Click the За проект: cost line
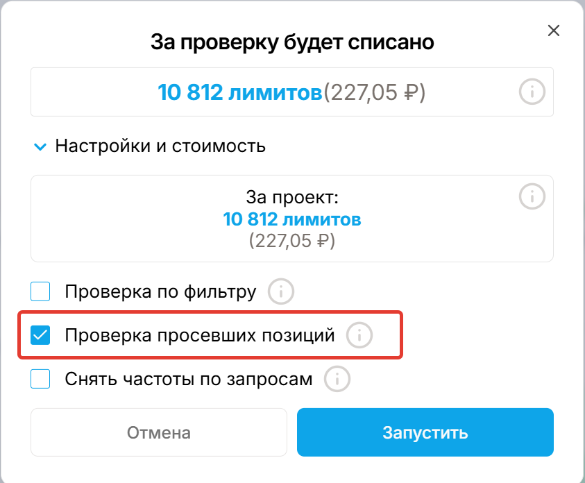 coord(291,198)
